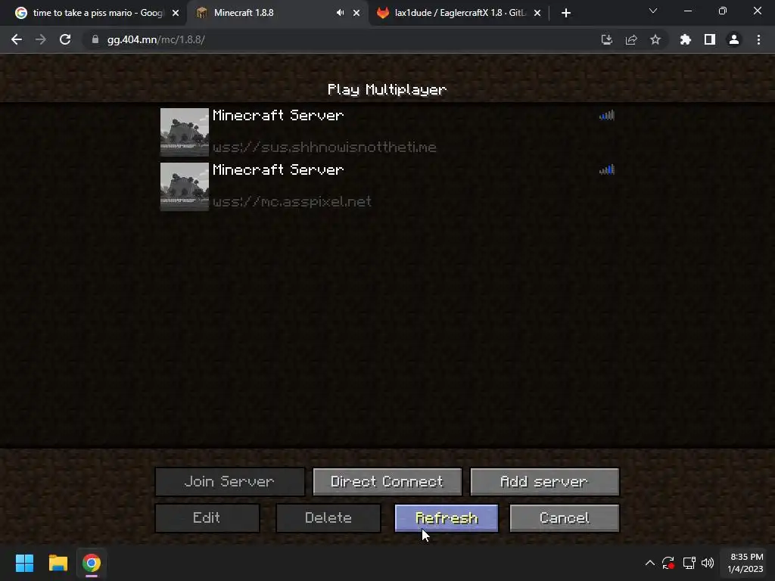Bookmark this page with the star icon

click(655, 39)
